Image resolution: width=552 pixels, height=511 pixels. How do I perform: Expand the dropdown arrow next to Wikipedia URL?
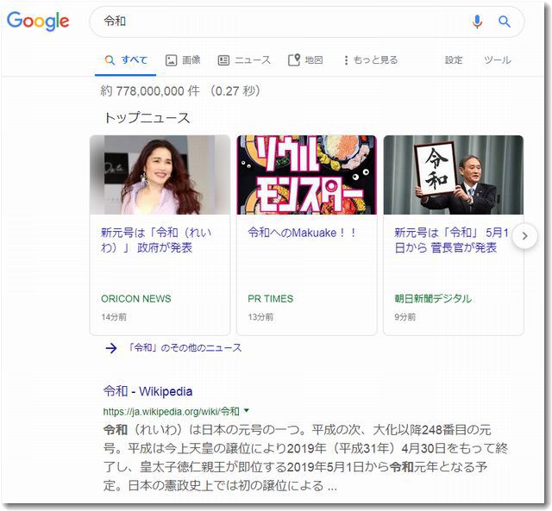click(247, 410)
